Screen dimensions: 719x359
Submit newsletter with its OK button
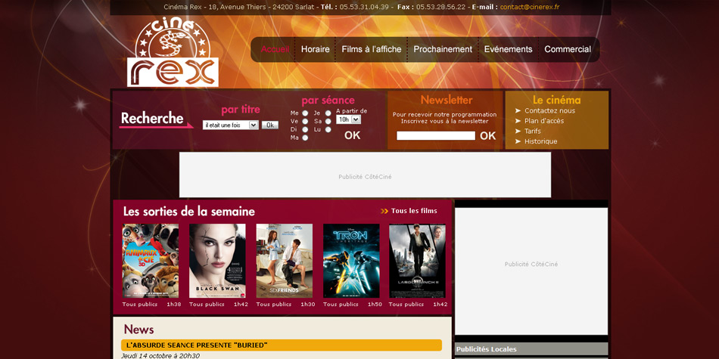pyautogui.click(x=488, y=136)
